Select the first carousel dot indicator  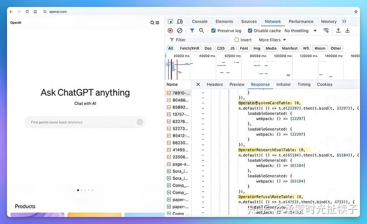(78, 190)
